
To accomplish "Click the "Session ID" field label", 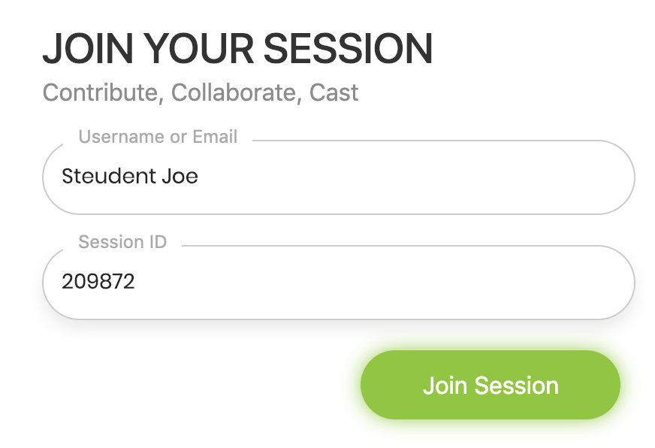I will pyautogui.click(x=122, y=242).
